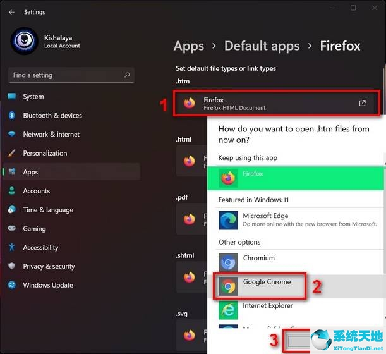This screenshot has height=354, width=386.
Task: Go to Privacy & security settings
Action: click(x=49, y=267)
